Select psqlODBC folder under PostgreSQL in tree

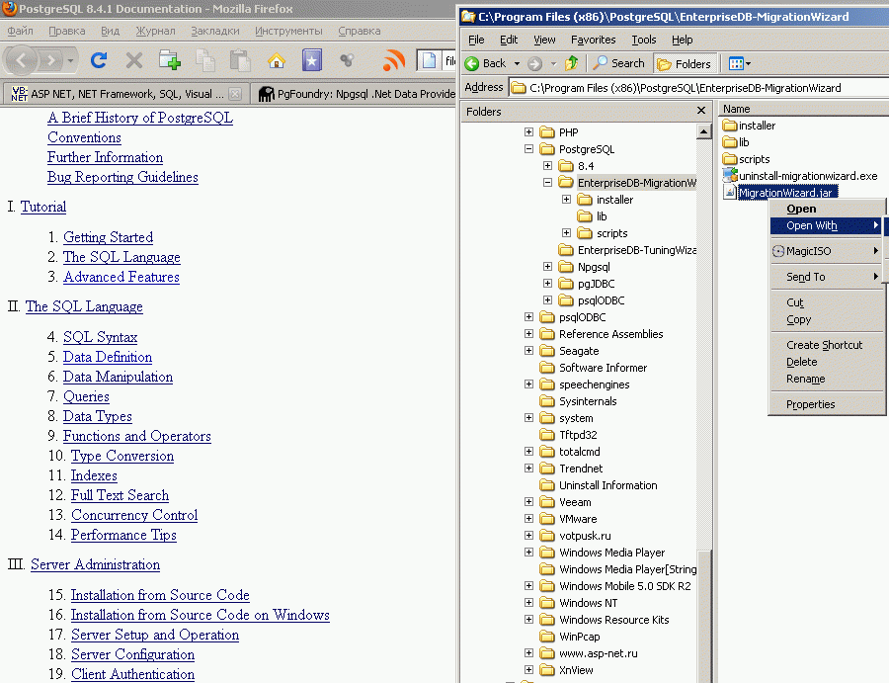click(x=592, y=300)
